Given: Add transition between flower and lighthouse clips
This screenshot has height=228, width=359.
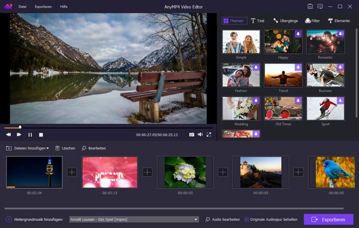Looking at the screenshot, I should (223, 172).
